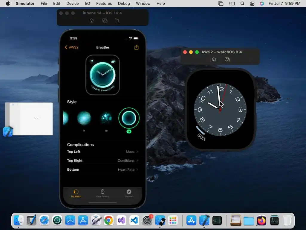Open Safari from the Dock
The height and width of the screenshot is (230, 306).
[x=44, y=221]
